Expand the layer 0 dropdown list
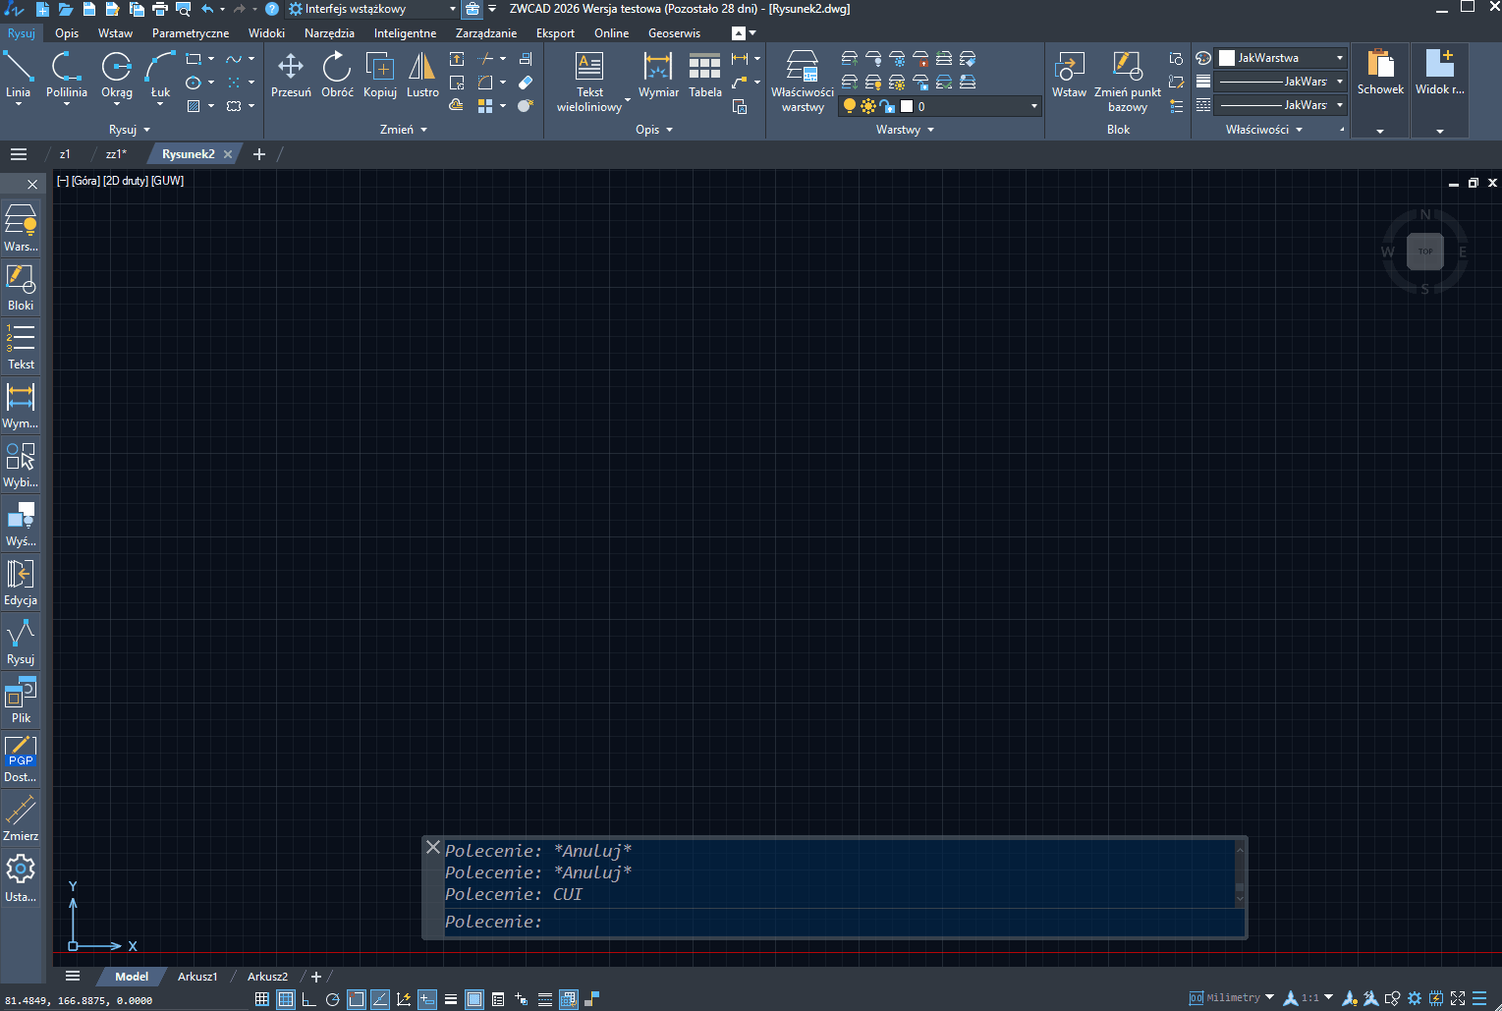Screen dimensions: 1502x1011 tap(1033, 106)
